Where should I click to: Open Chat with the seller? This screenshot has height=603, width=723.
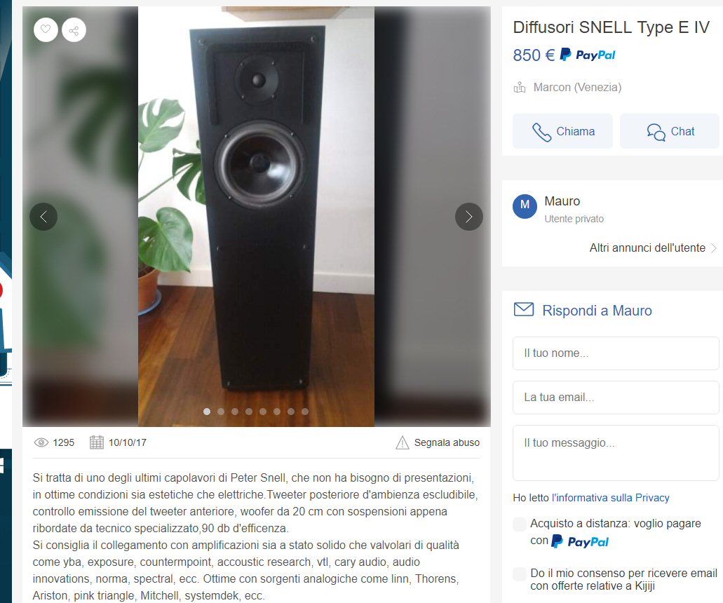coord(670,131)
